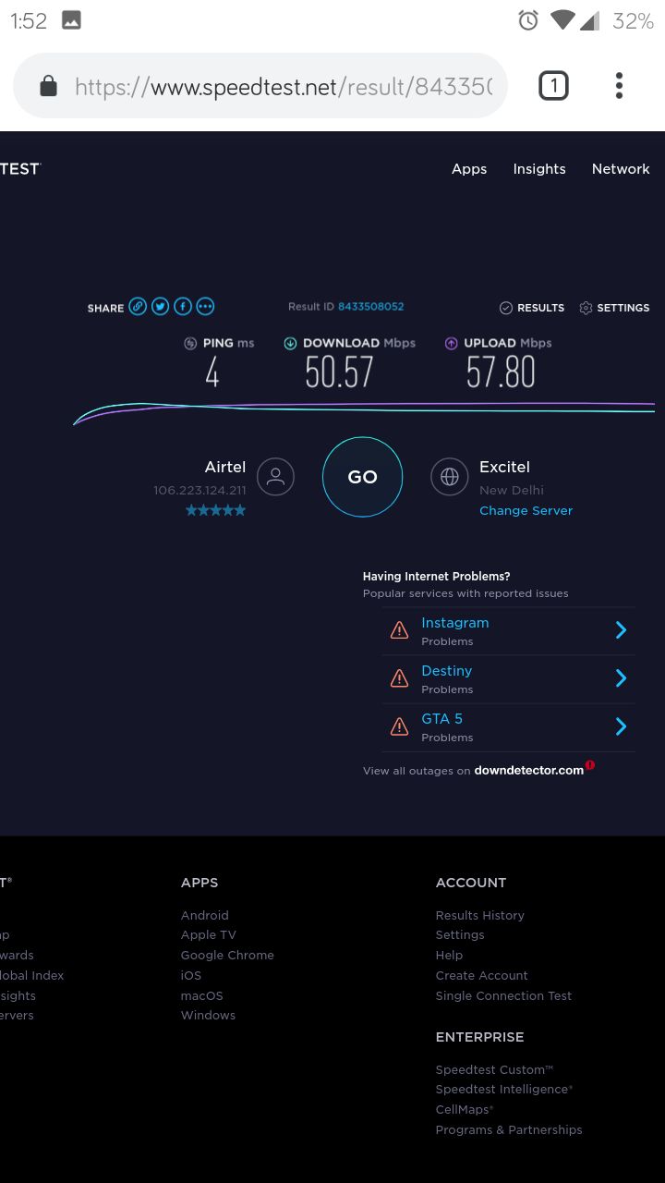665x1183 pixels.
Task: Open account Settings footer link
Action: pos(460,935)
